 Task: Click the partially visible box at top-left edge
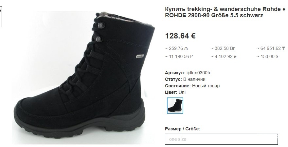click(x=1, y=16)
